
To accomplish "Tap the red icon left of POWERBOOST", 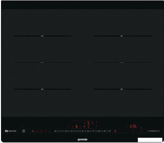I will (141, 131).
